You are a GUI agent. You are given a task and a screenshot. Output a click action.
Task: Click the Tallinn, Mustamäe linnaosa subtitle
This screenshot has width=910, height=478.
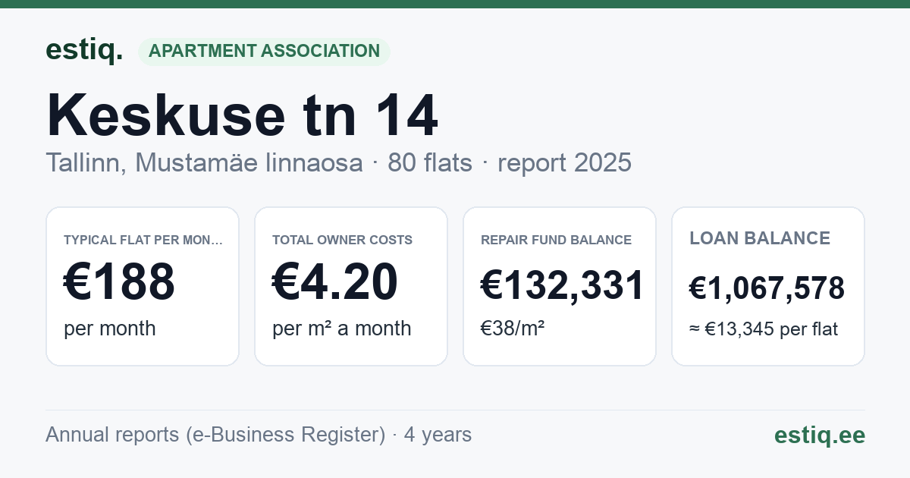click(204, 162)
